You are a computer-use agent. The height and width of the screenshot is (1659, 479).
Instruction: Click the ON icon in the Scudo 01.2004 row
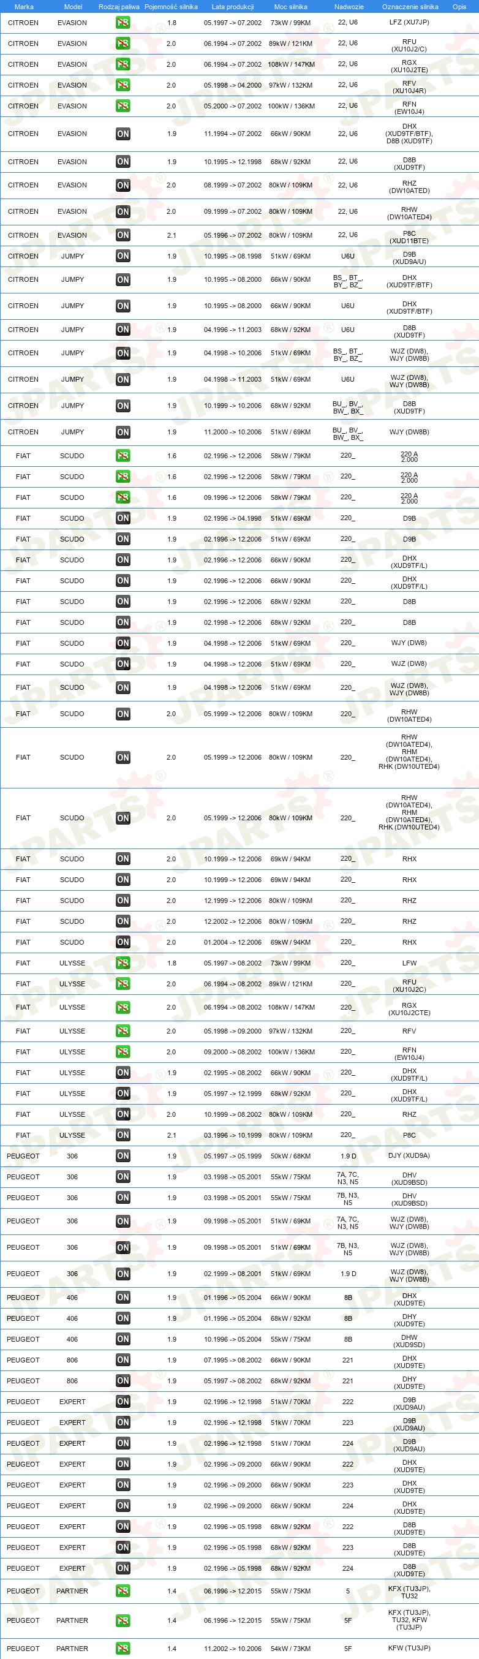coord(123,942)
